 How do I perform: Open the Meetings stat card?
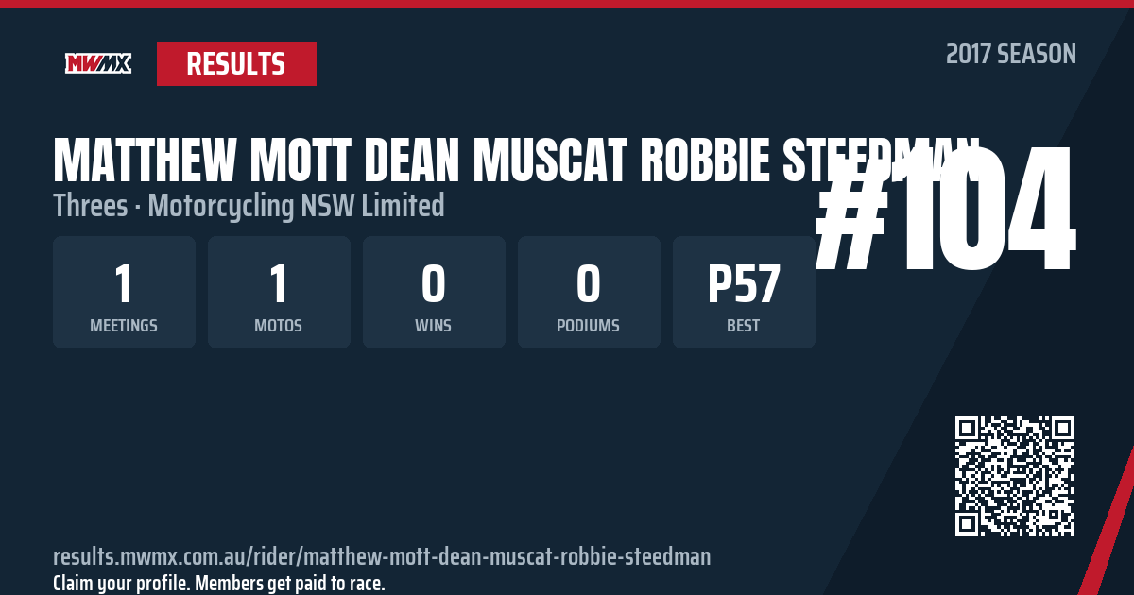click(124, 292)
